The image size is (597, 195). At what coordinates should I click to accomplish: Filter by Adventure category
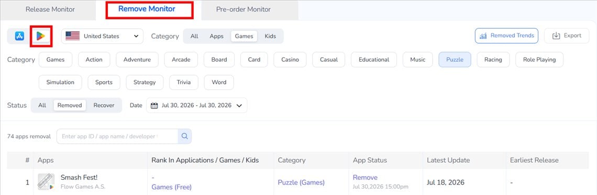click(x=137, y=59)
